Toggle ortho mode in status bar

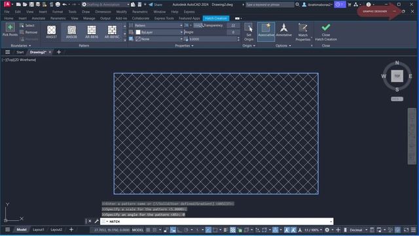point(179,230)
